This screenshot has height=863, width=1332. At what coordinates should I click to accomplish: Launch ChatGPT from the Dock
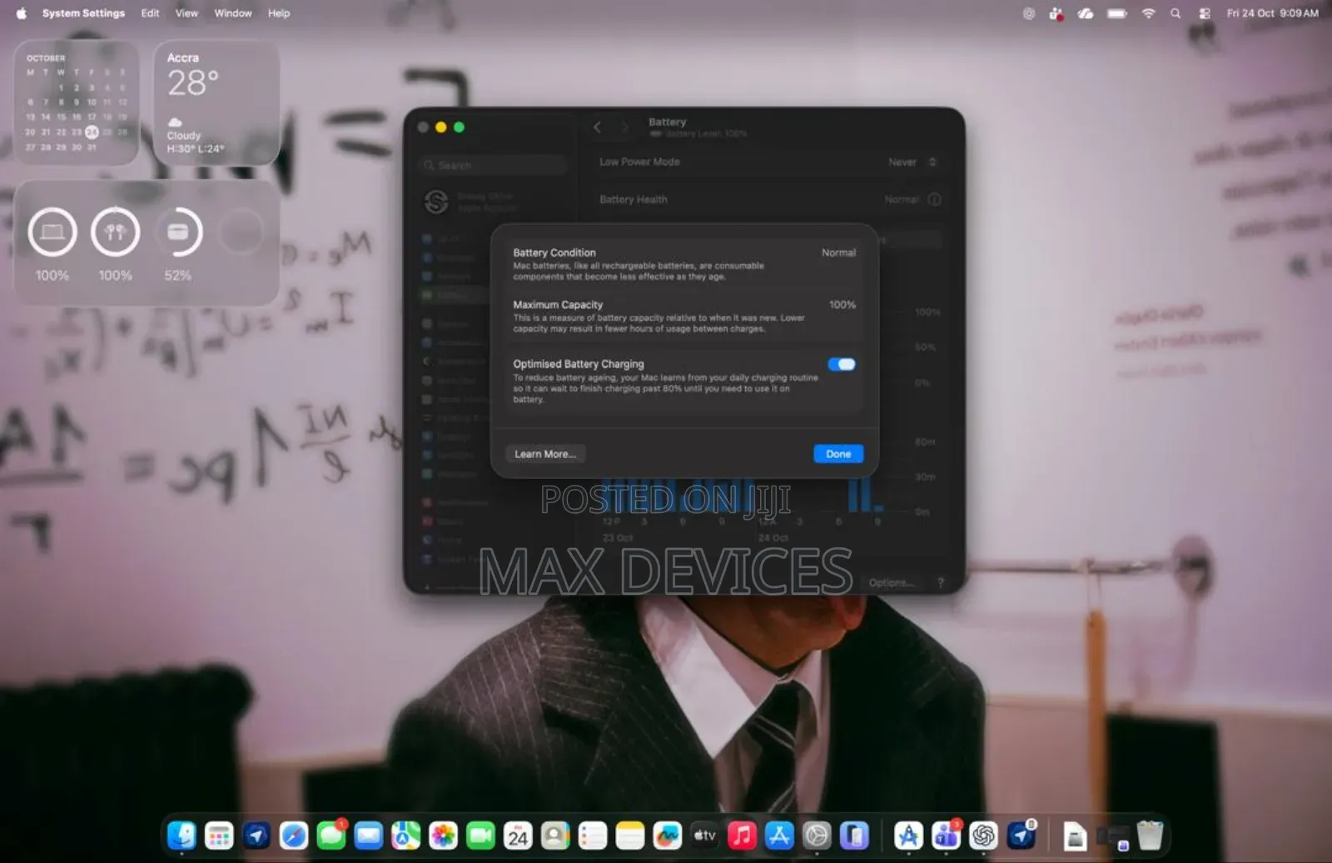point(983,835)
